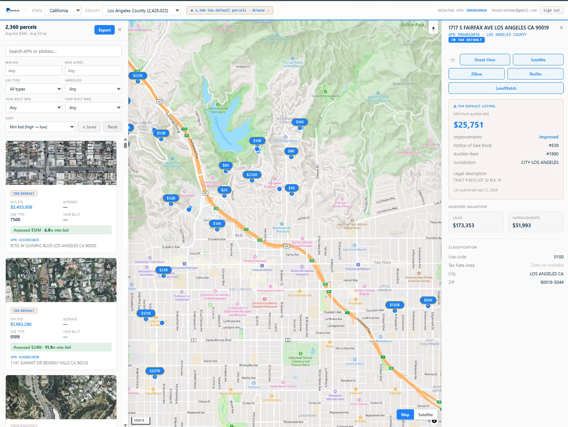Viewport: 568px width, 427px height.
Task: Select the $120K map marker
Action: pyautogui.click(x=395, y=305)
